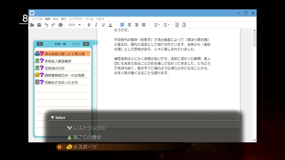Screen dimensions: 285x160
Task: Decrease paragraph indent
Action: click(x=177, y=25)
